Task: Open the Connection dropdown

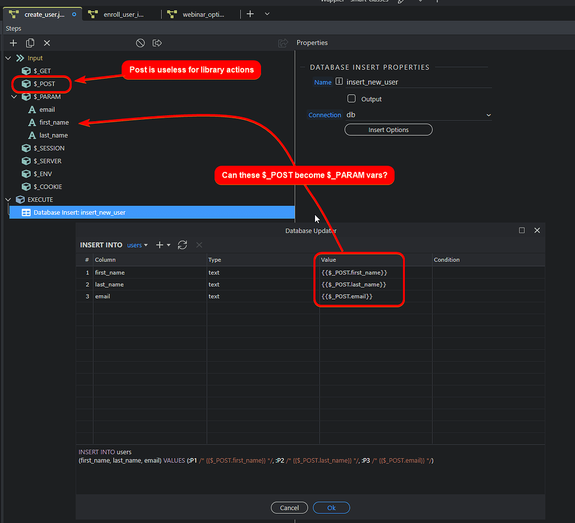Action: (488, 115)
